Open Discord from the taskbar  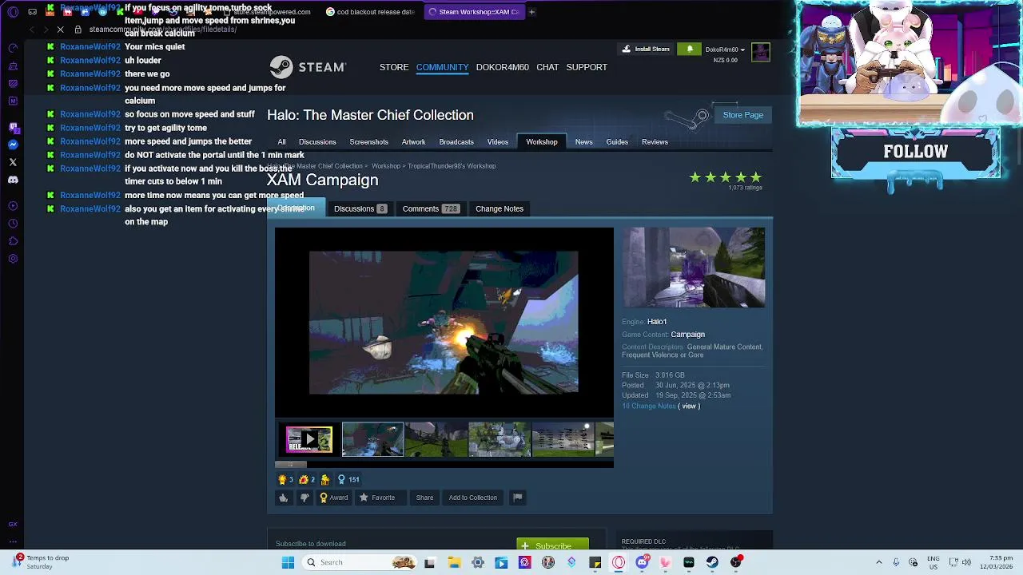pos(642,562)
